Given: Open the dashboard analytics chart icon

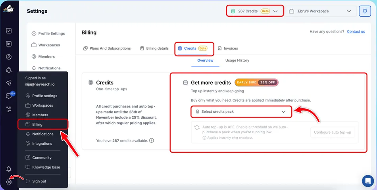Looking at the screenshot, I should [x=9, y=31].
